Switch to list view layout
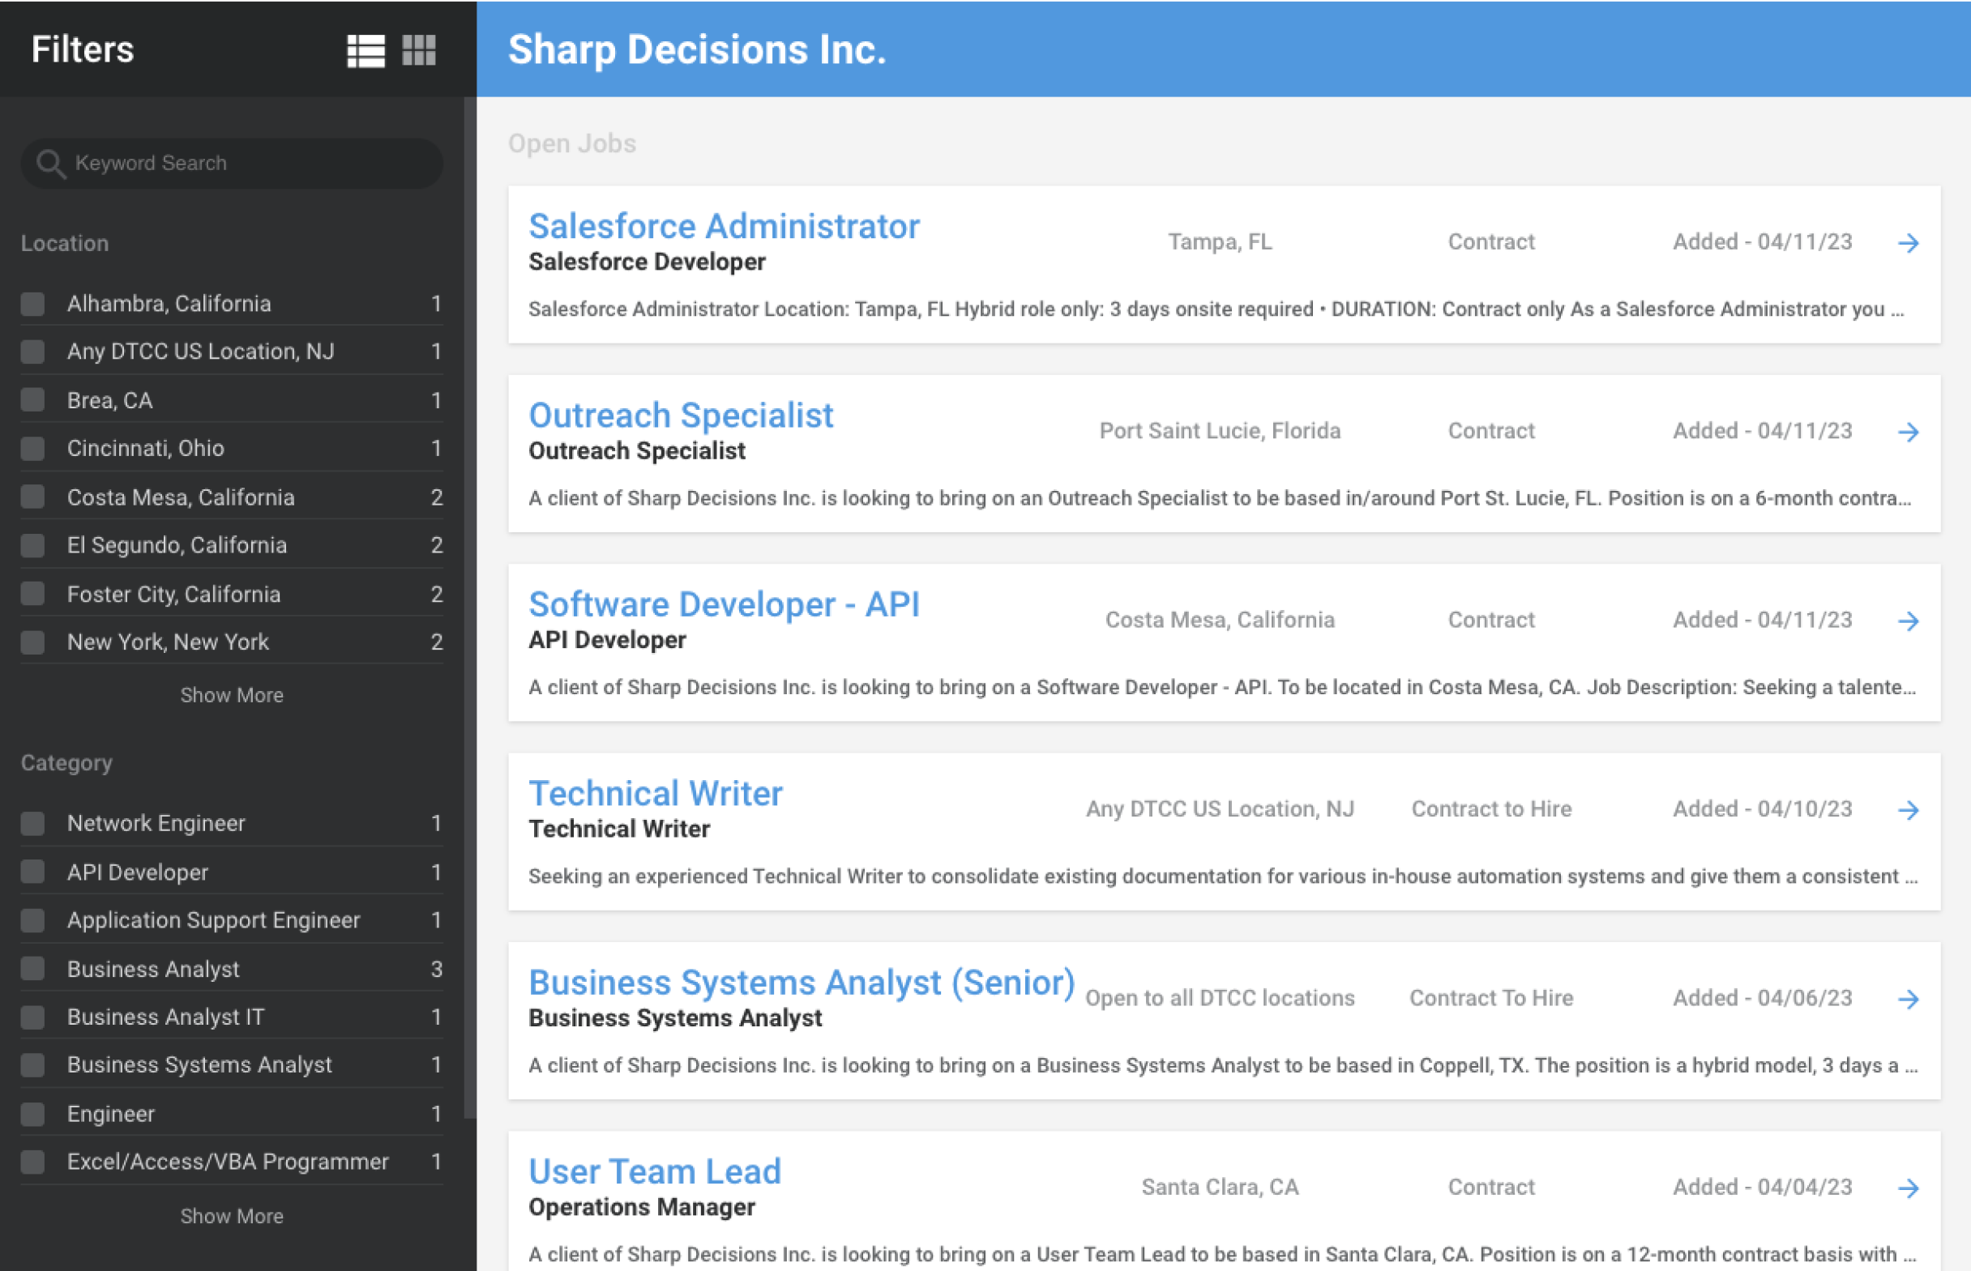Viewport: 1971px width, 1271px height. point(366,50)
